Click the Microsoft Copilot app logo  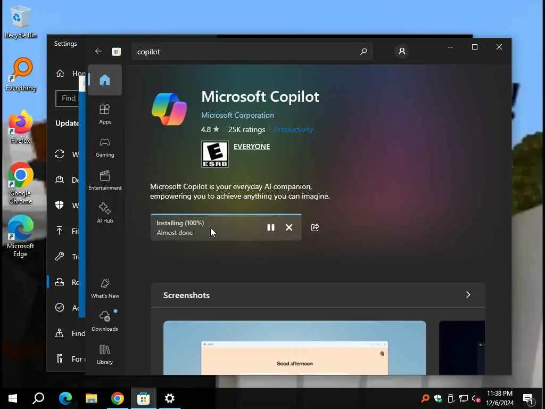coord(169,109)
